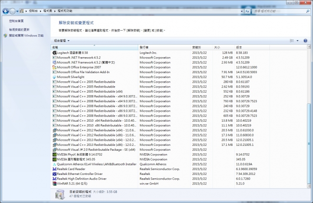
Task: Click the Realtek Ethernet Controller Driver icon
Action: [54, 174]
